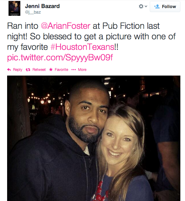Image resolution: width=185 pixels, height=201 pixels.
Task: Open the gear settings icon
Action: point(141,7)
